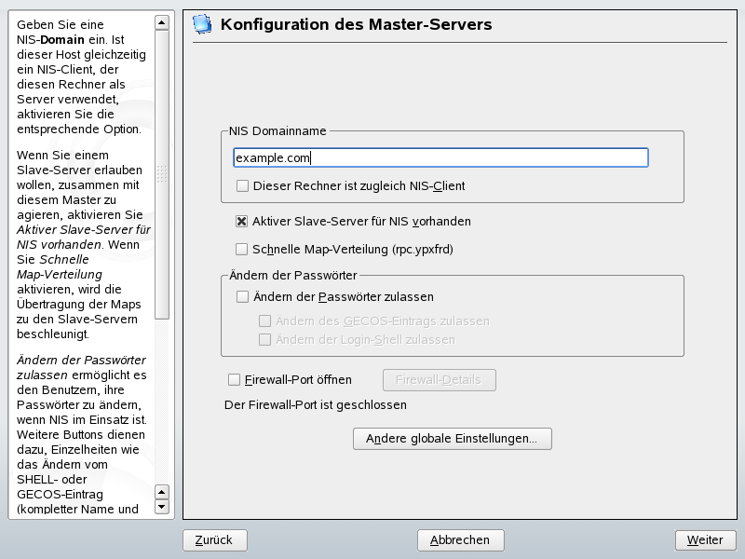The height and width of the screenshot is (559, 745).
Task: Click the "Firewall-Details" button
Action: [x=438, y=379]
